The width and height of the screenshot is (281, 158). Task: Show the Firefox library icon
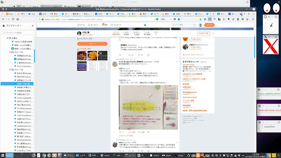coord(205,19)
